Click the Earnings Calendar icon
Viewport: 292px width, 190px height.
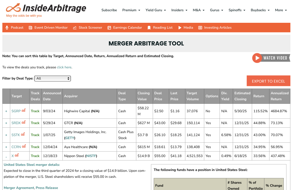pyautogui.click(x=109, y=28)
